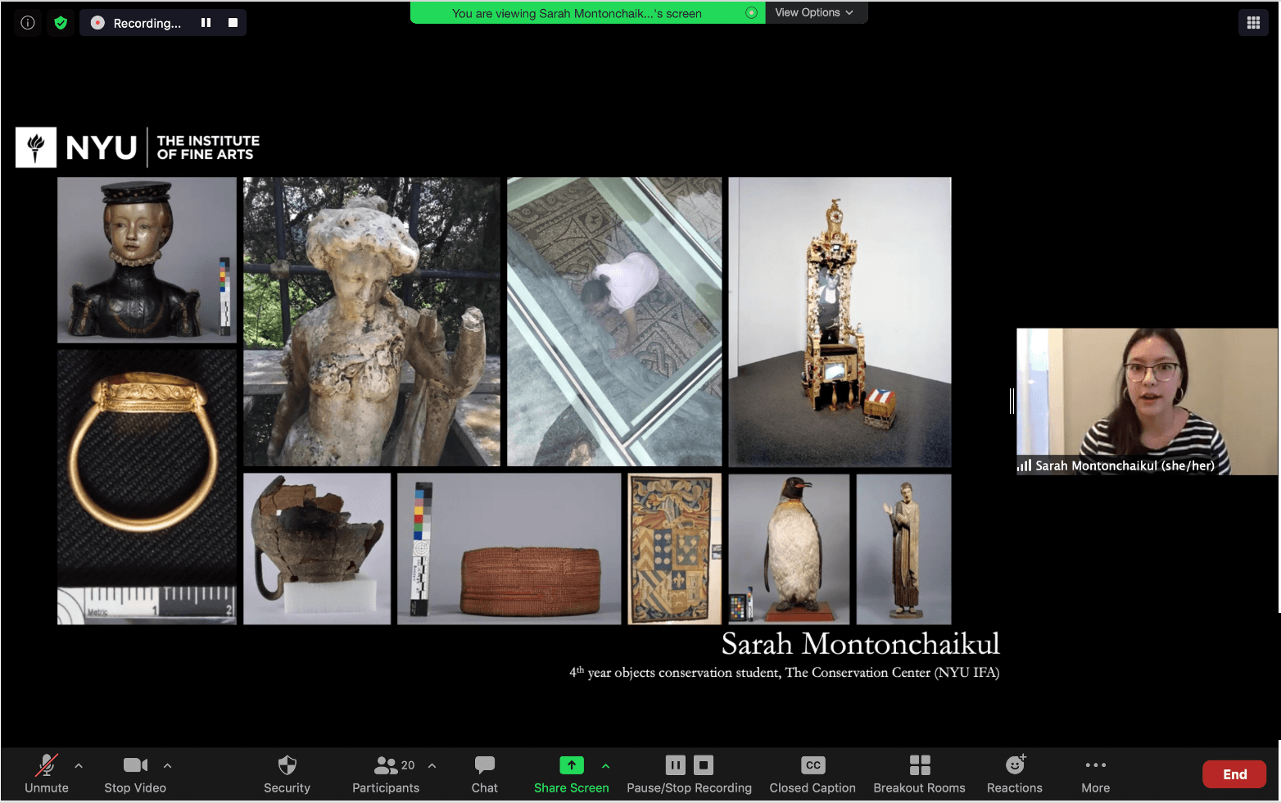View the Participants list
The height and width of the screenshot is (803, 1281).
click(x=385, y=773)
